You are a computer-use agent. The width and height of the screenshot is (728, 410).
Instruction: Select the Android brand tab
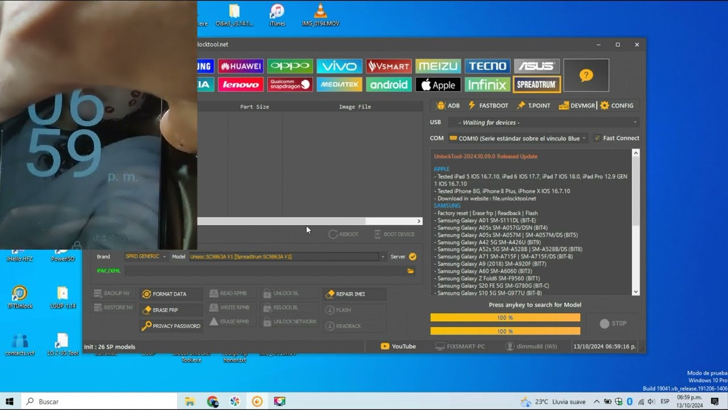pyautogui.click(x=389, y=85)
